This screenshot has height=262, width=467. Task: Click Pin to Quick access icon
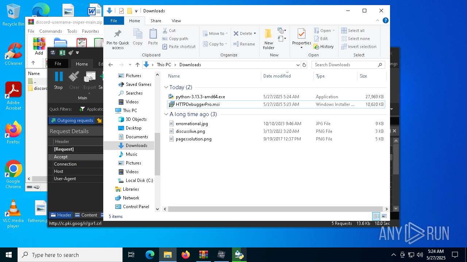tap(117, 39)
